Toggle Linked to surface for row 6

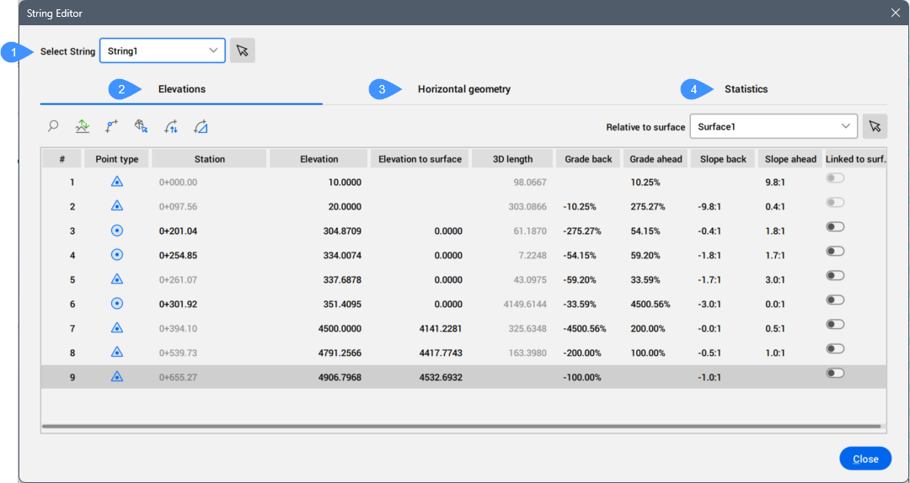click(836, 300)
